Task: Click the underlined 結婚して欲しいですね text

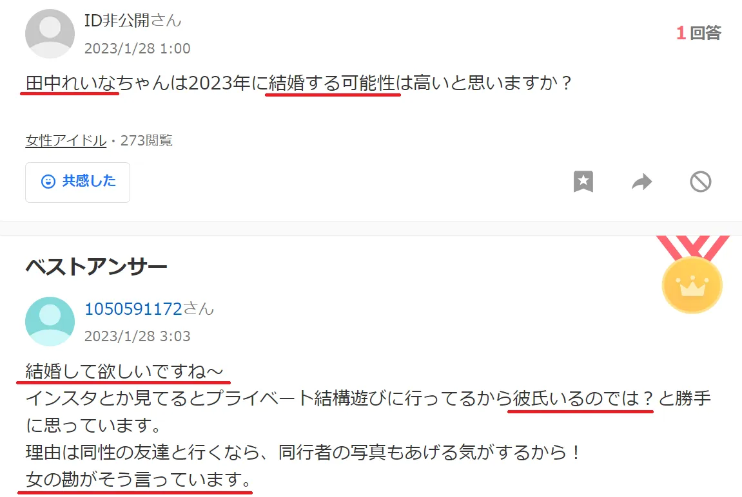Action: pyautogui.click(x=124, y=371)
